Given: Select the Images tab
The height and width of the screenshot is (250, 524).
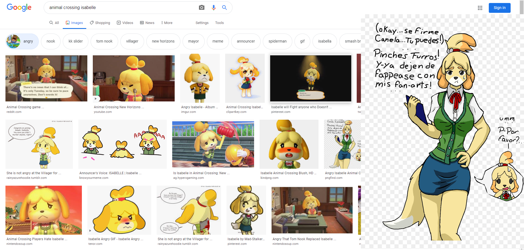Looking at the screenshot, I should click(x=75, y=23).
